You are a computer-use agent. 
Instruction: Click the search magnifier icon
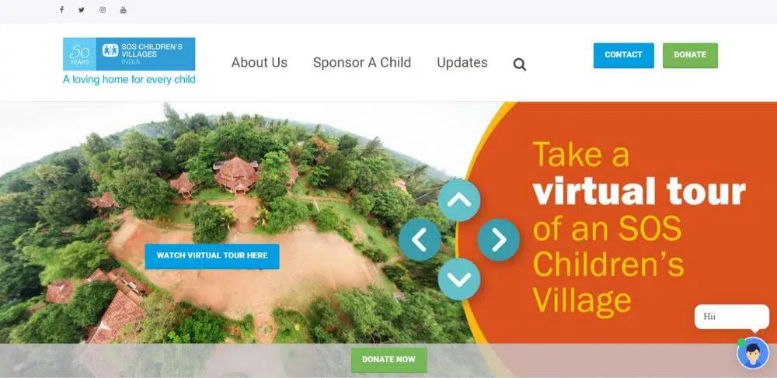519,64
